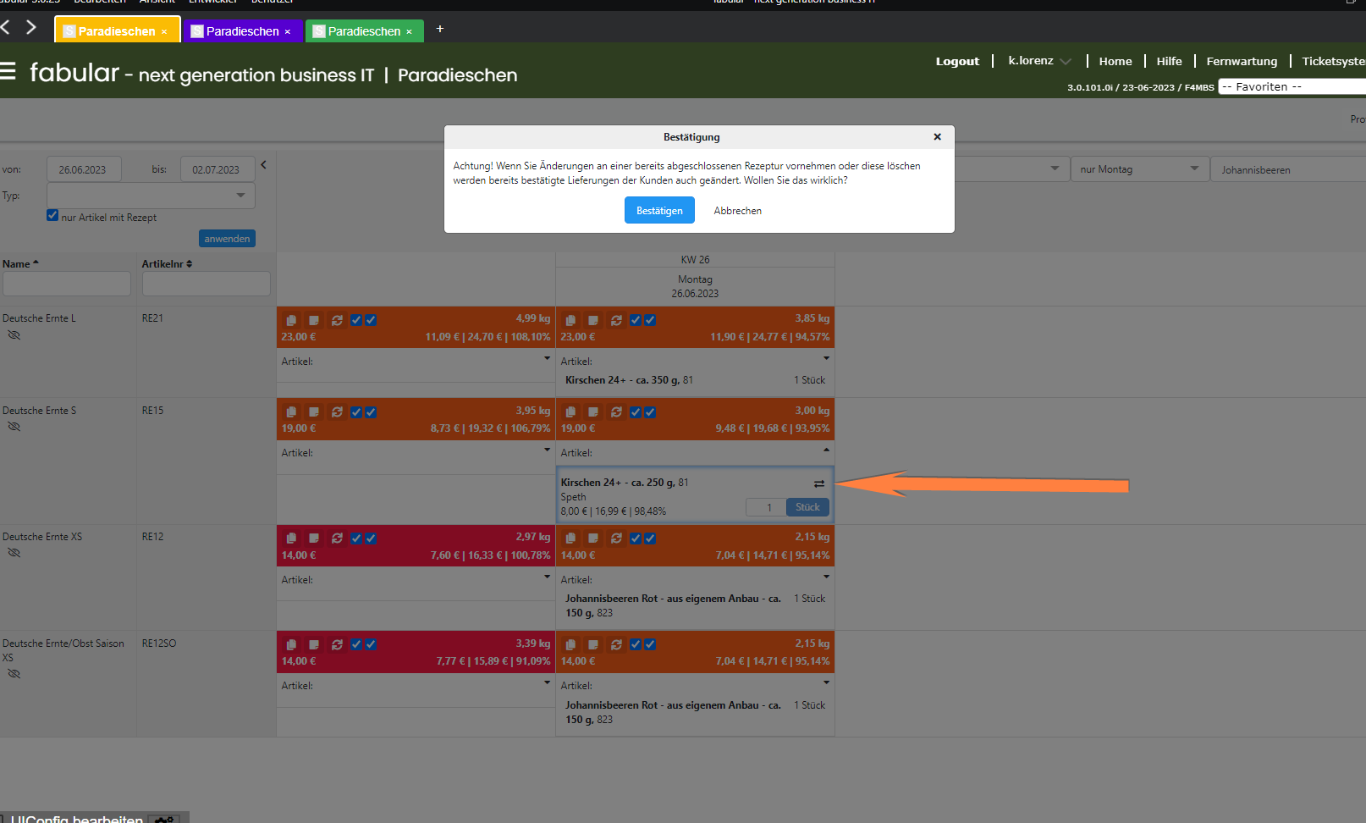Toggle visibility eye icon under Deutsche Ernte XS
This screenshot has width=1366, height=823.
[x=14, y=553]
